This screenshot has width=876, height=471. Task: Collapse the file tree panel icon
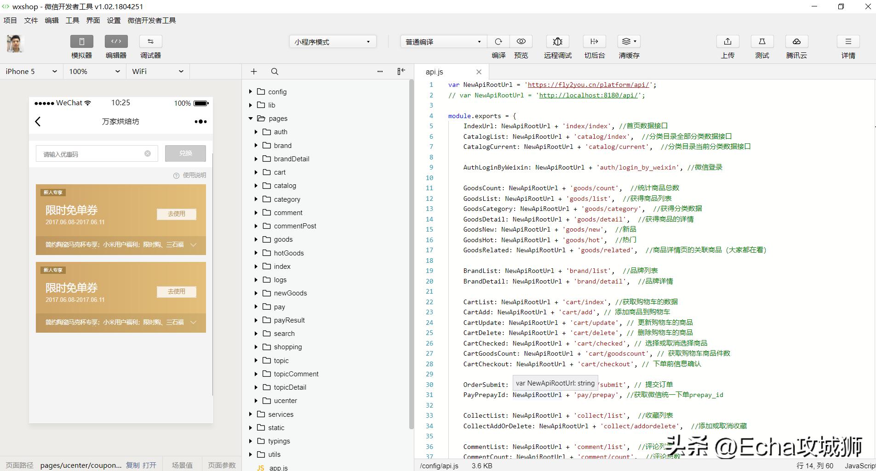(x=401, y=71)
